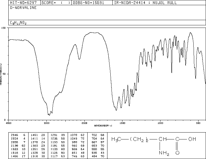Viewport: 206px width, 159px height.
Task: Click the 1117 peak table entry
Action: tap(54, 156)
